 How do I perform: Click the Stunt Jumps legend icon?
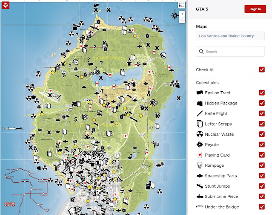[200, 186]
